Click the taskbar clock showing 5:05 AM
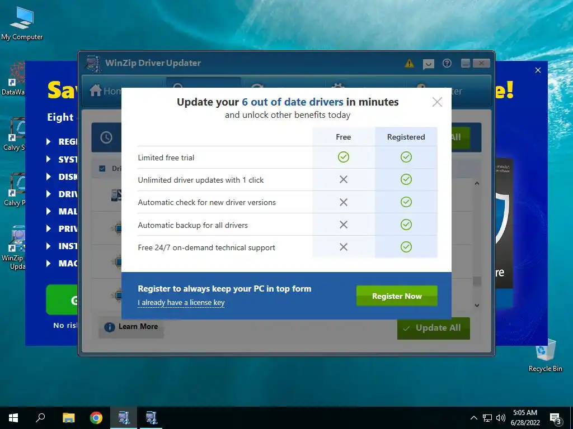Screen dimensions: 573x429 pos(525,418)
